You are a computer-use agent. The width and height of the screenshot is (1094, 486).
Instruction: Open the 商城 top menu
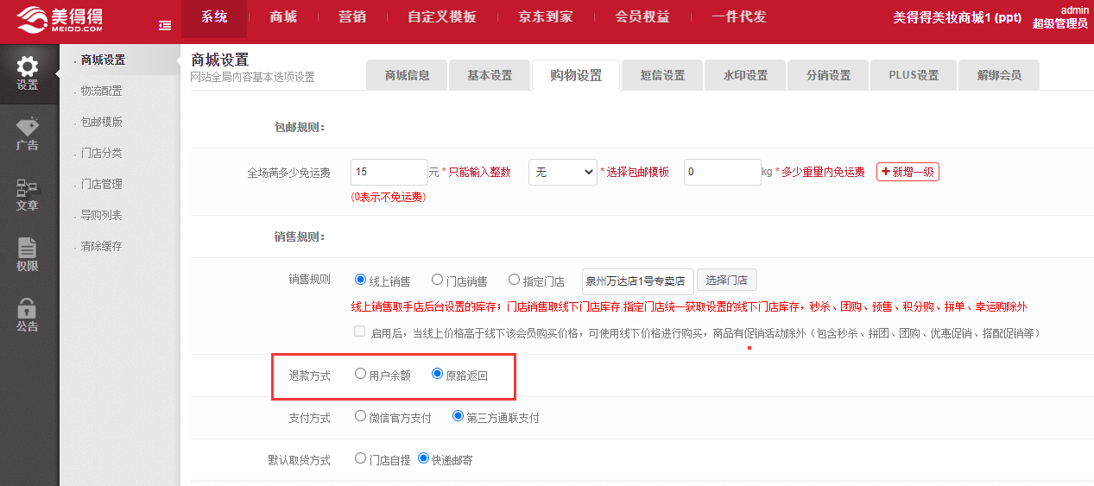point(283,17)
